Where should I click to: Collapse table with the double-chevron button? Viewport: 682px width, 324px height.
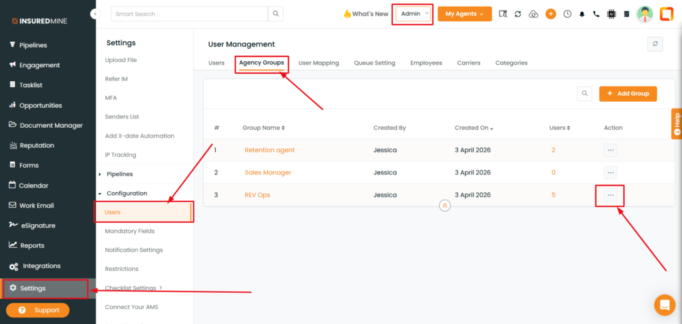point(445,206)
